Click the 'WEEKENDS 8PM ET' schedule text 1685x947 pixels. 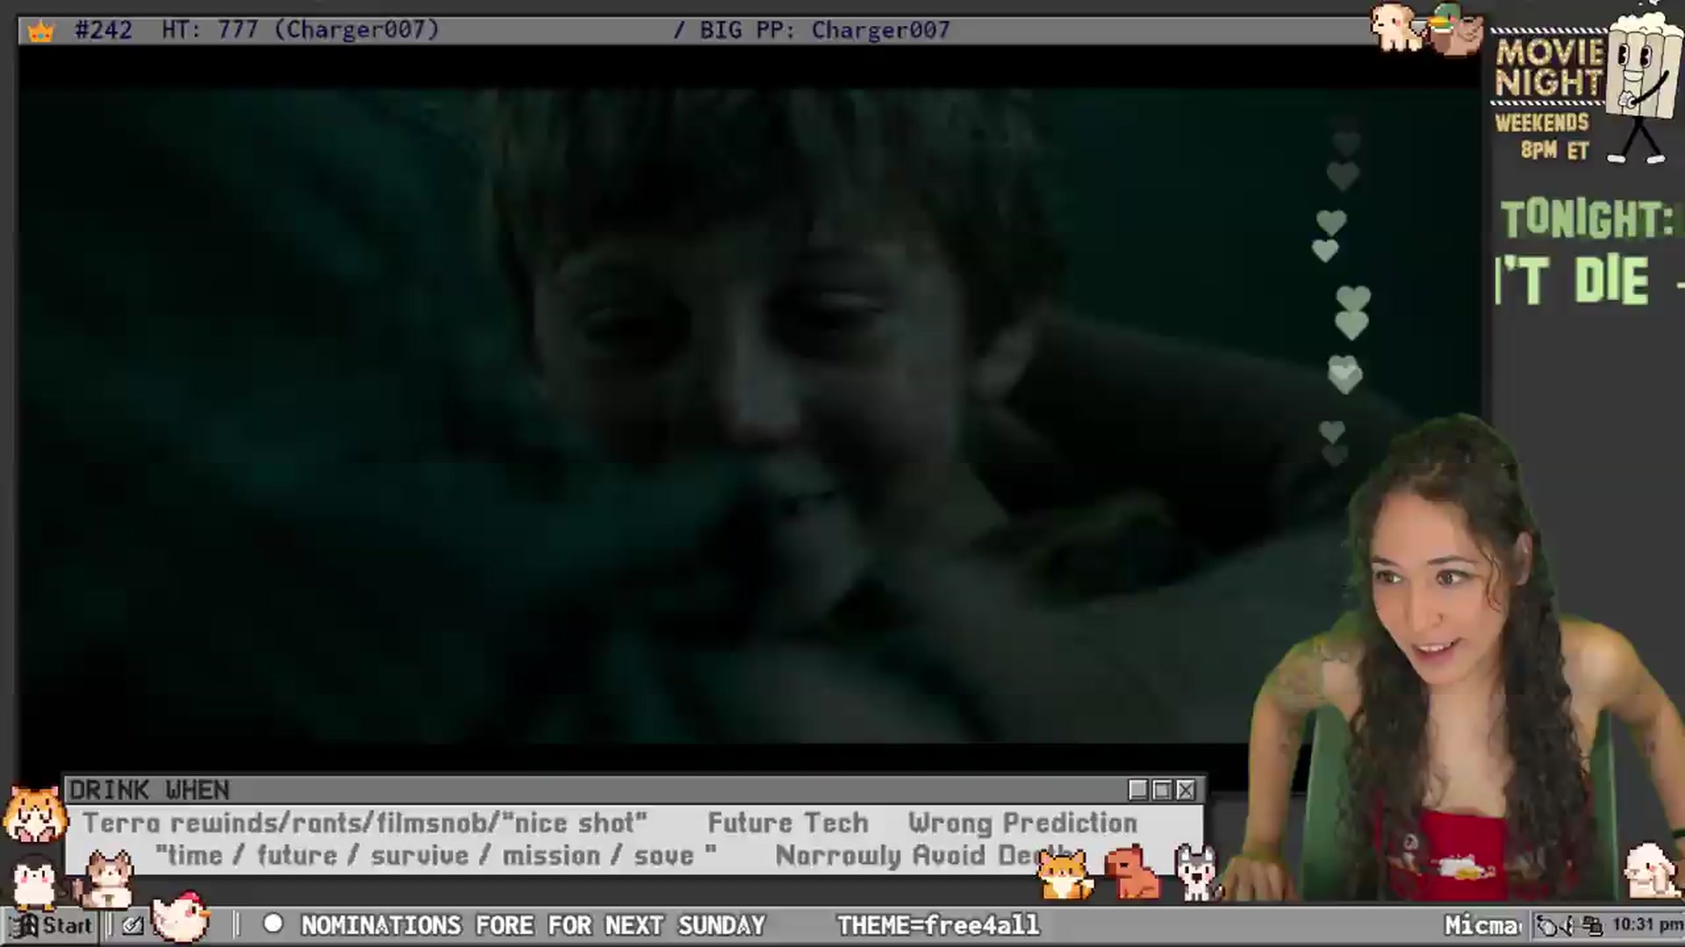(1543, 136)
